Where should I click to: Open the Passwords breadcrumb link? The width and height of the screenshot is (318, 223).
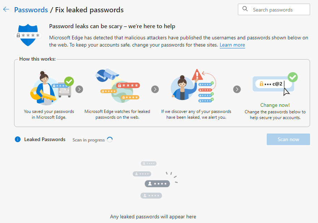coord(31,10)
